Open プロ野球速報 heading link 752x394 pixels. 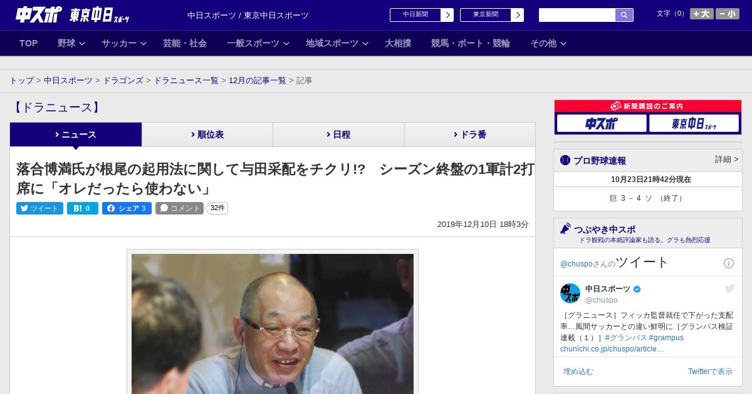tap(600, 160)
